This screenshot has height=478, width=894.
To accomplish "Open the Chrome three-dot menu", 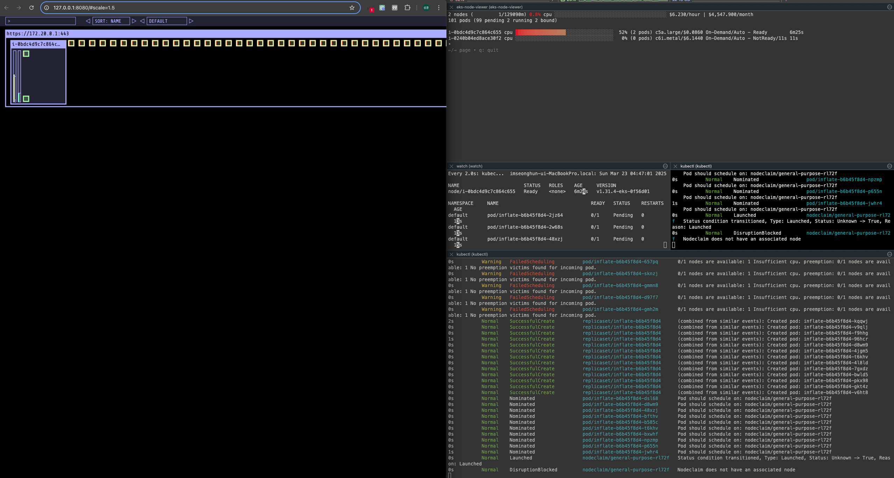I will click(439, 8).
